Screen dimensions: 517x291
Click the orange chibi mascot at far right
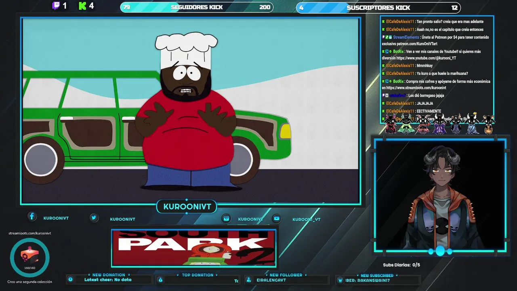point(488,124)
